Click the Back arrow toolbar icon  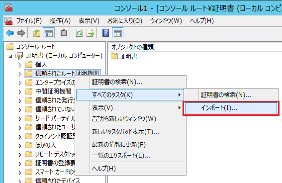(10, 33)
